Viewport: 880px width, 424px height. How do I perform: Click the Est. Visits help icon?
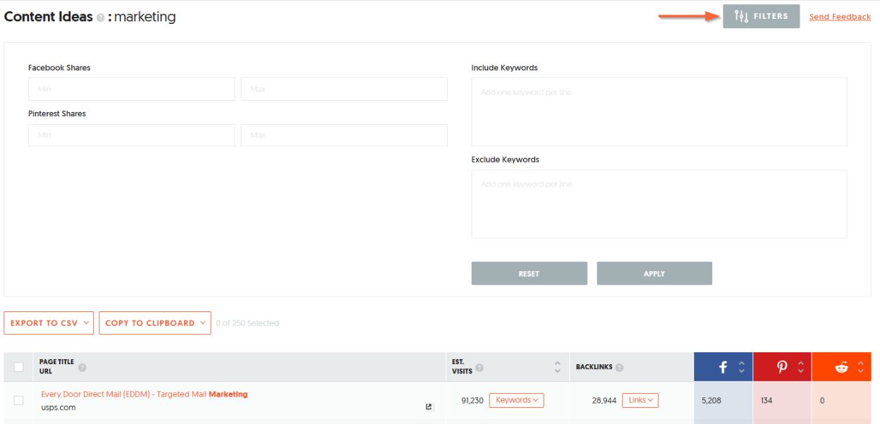click(479, 368)
